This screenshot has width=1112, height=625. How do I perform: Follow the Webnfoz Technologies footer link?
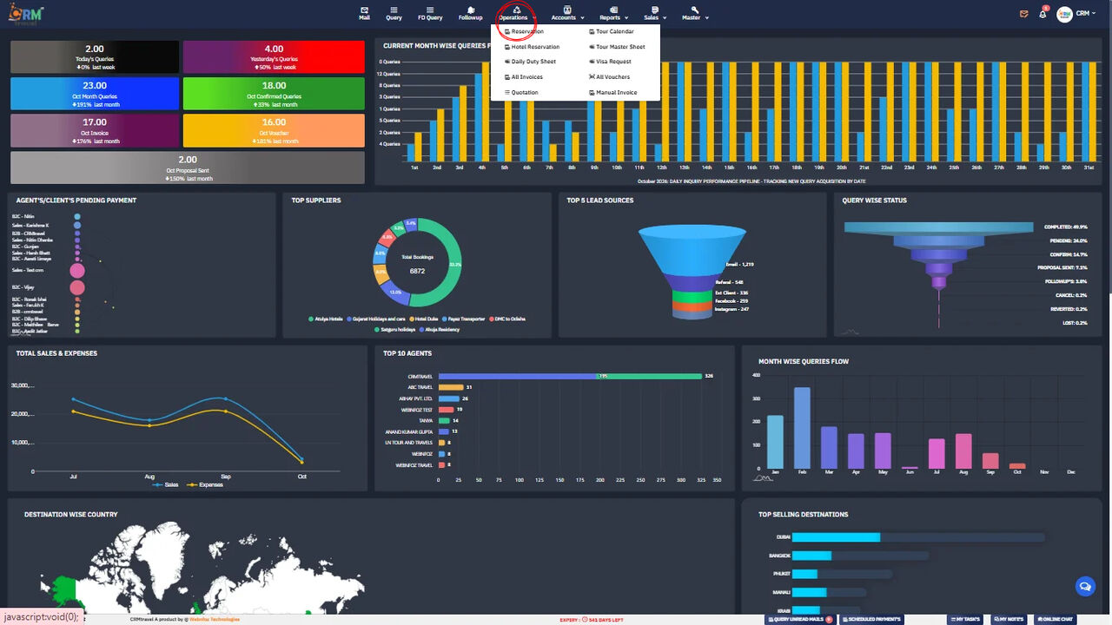(215, 619)
